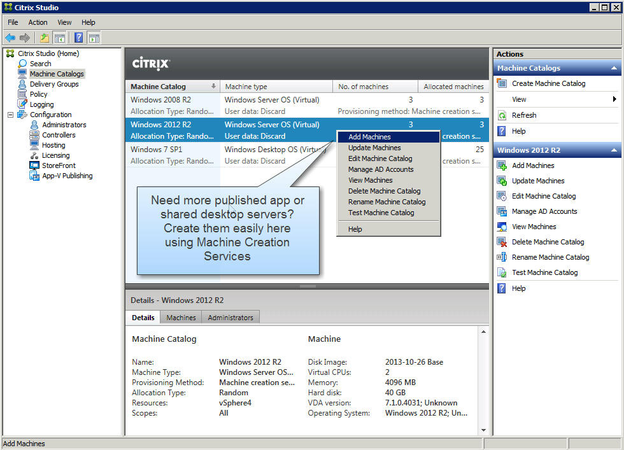Viewport: 624px width, 450px height.
Task: Choose Test Machine Catalog in context menu
Action: pyautogui.click(x=388, y=213)
